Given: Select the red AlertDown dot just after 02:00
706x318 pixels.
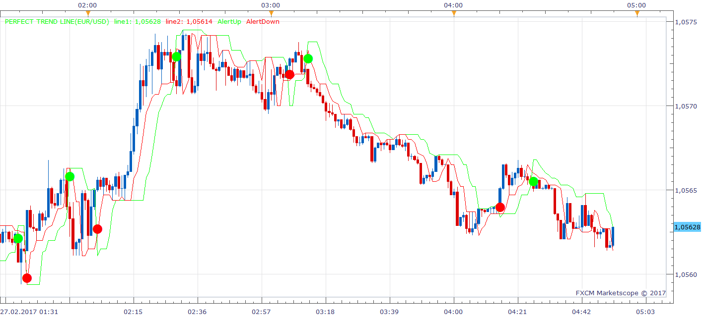Looking at the screenshot, I should coord(97,229).
